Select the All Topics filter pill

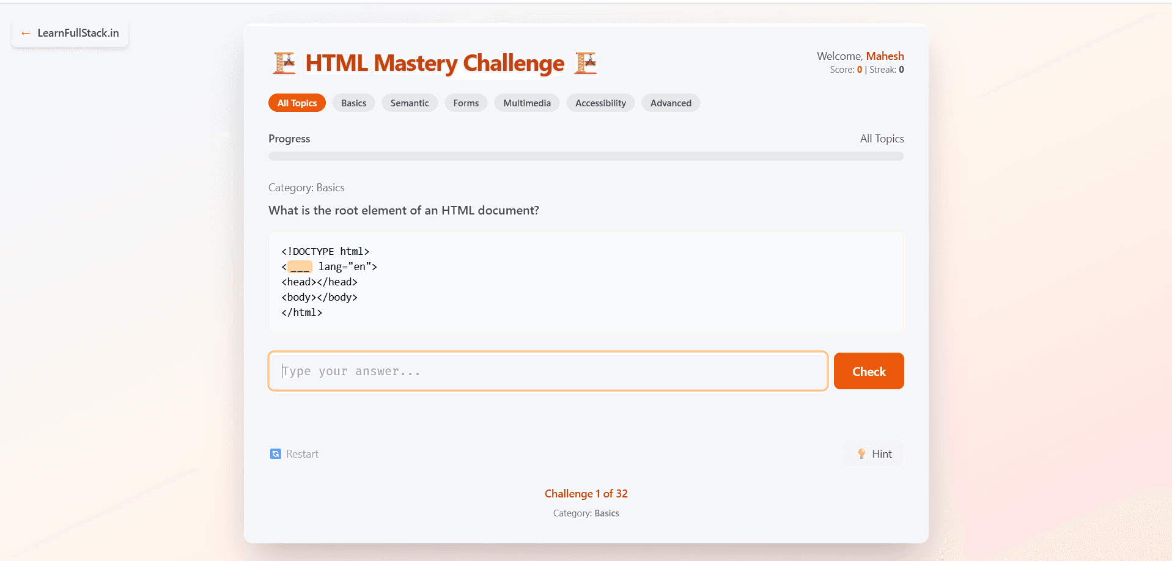tap(297, 103)
